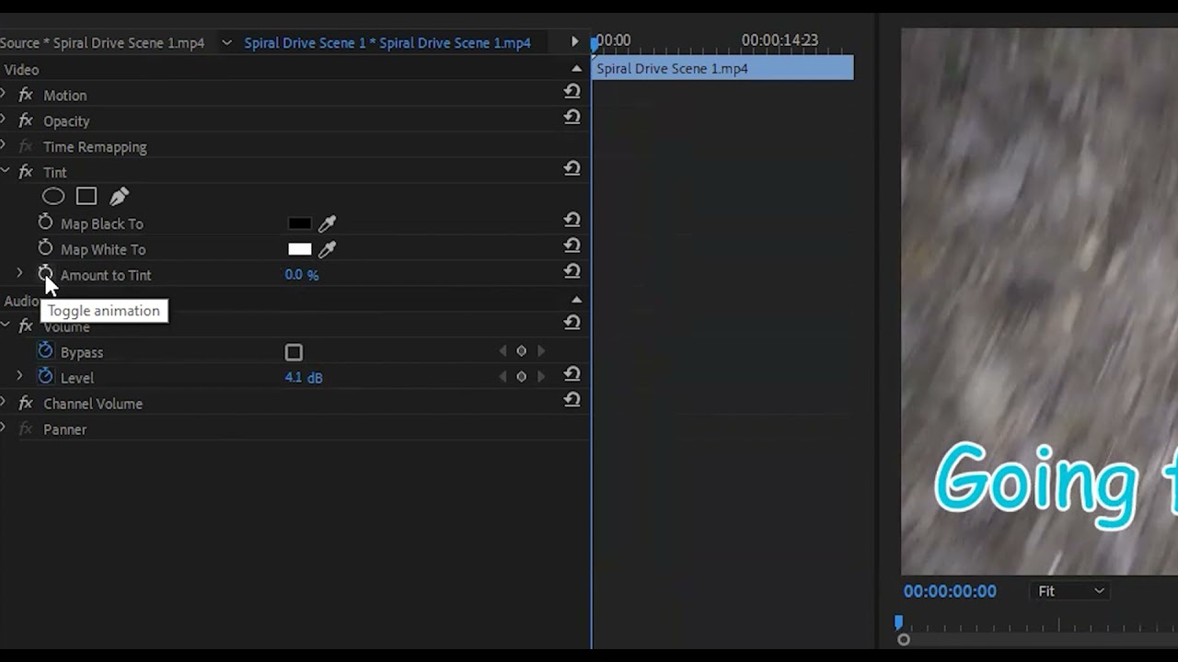This screenshot has height=662, width=1178.
Task: Edit Amount to Tint value 0.0 %
Action: [x=302, y=275]
